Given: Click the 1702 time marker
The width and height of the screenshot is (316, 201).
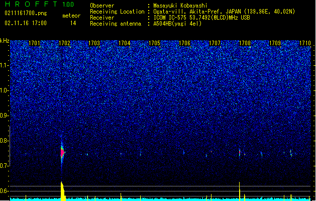Looking at the screenshot, I should tap(64, 43).
